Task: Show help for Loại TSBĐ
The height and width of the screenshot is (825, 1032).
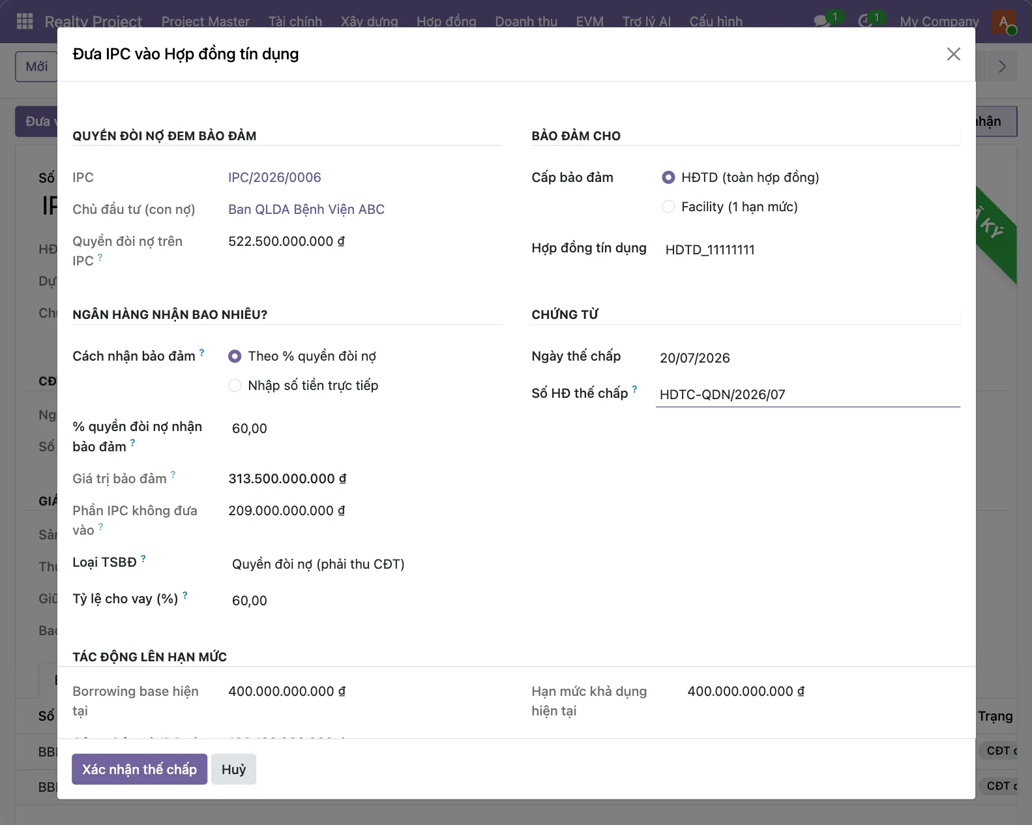Action: click(x=143, y=559)
